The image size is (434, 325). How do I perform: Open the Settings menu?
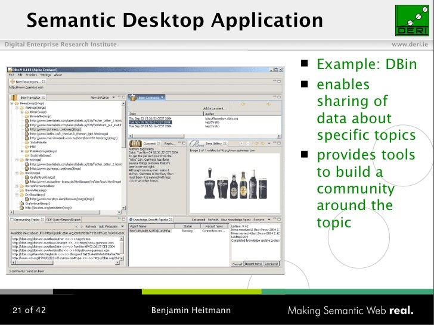tap(45, 75)
